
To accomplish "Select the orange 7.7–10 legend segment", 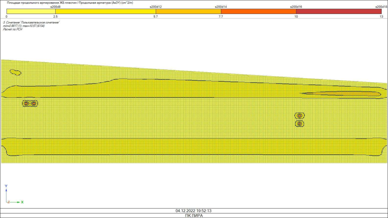I will pyautogui.click(x=258, y=12).
